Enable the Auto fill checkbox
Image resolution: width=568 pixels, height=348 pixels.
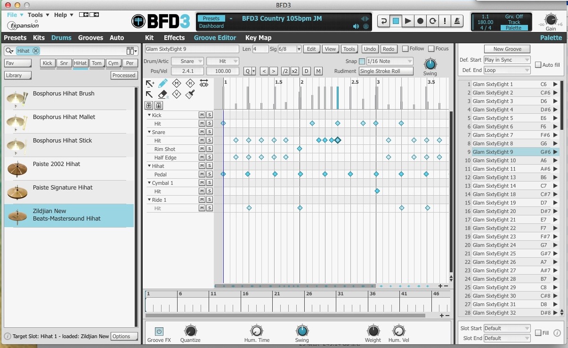pyautogui.click(x=538, y=65)
